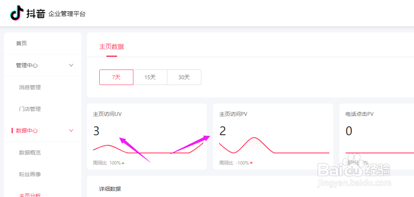Select the 30天 time range
The height and width of the screenshot is (197, 414).
point(184,77)
